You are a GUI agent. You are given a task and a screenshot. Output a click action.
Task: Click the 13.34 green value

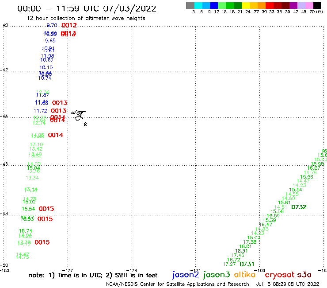(x=32, y=178)
